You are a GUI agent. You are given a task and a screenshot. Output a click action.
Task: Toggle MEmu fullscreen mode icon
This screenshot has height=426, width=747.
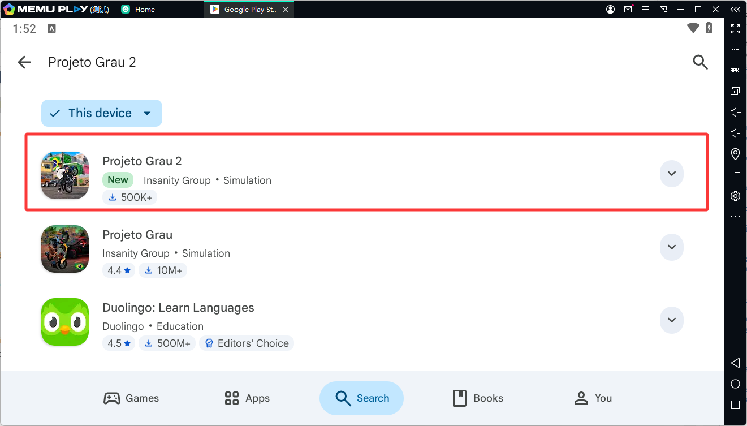click(x=735, y=29)
